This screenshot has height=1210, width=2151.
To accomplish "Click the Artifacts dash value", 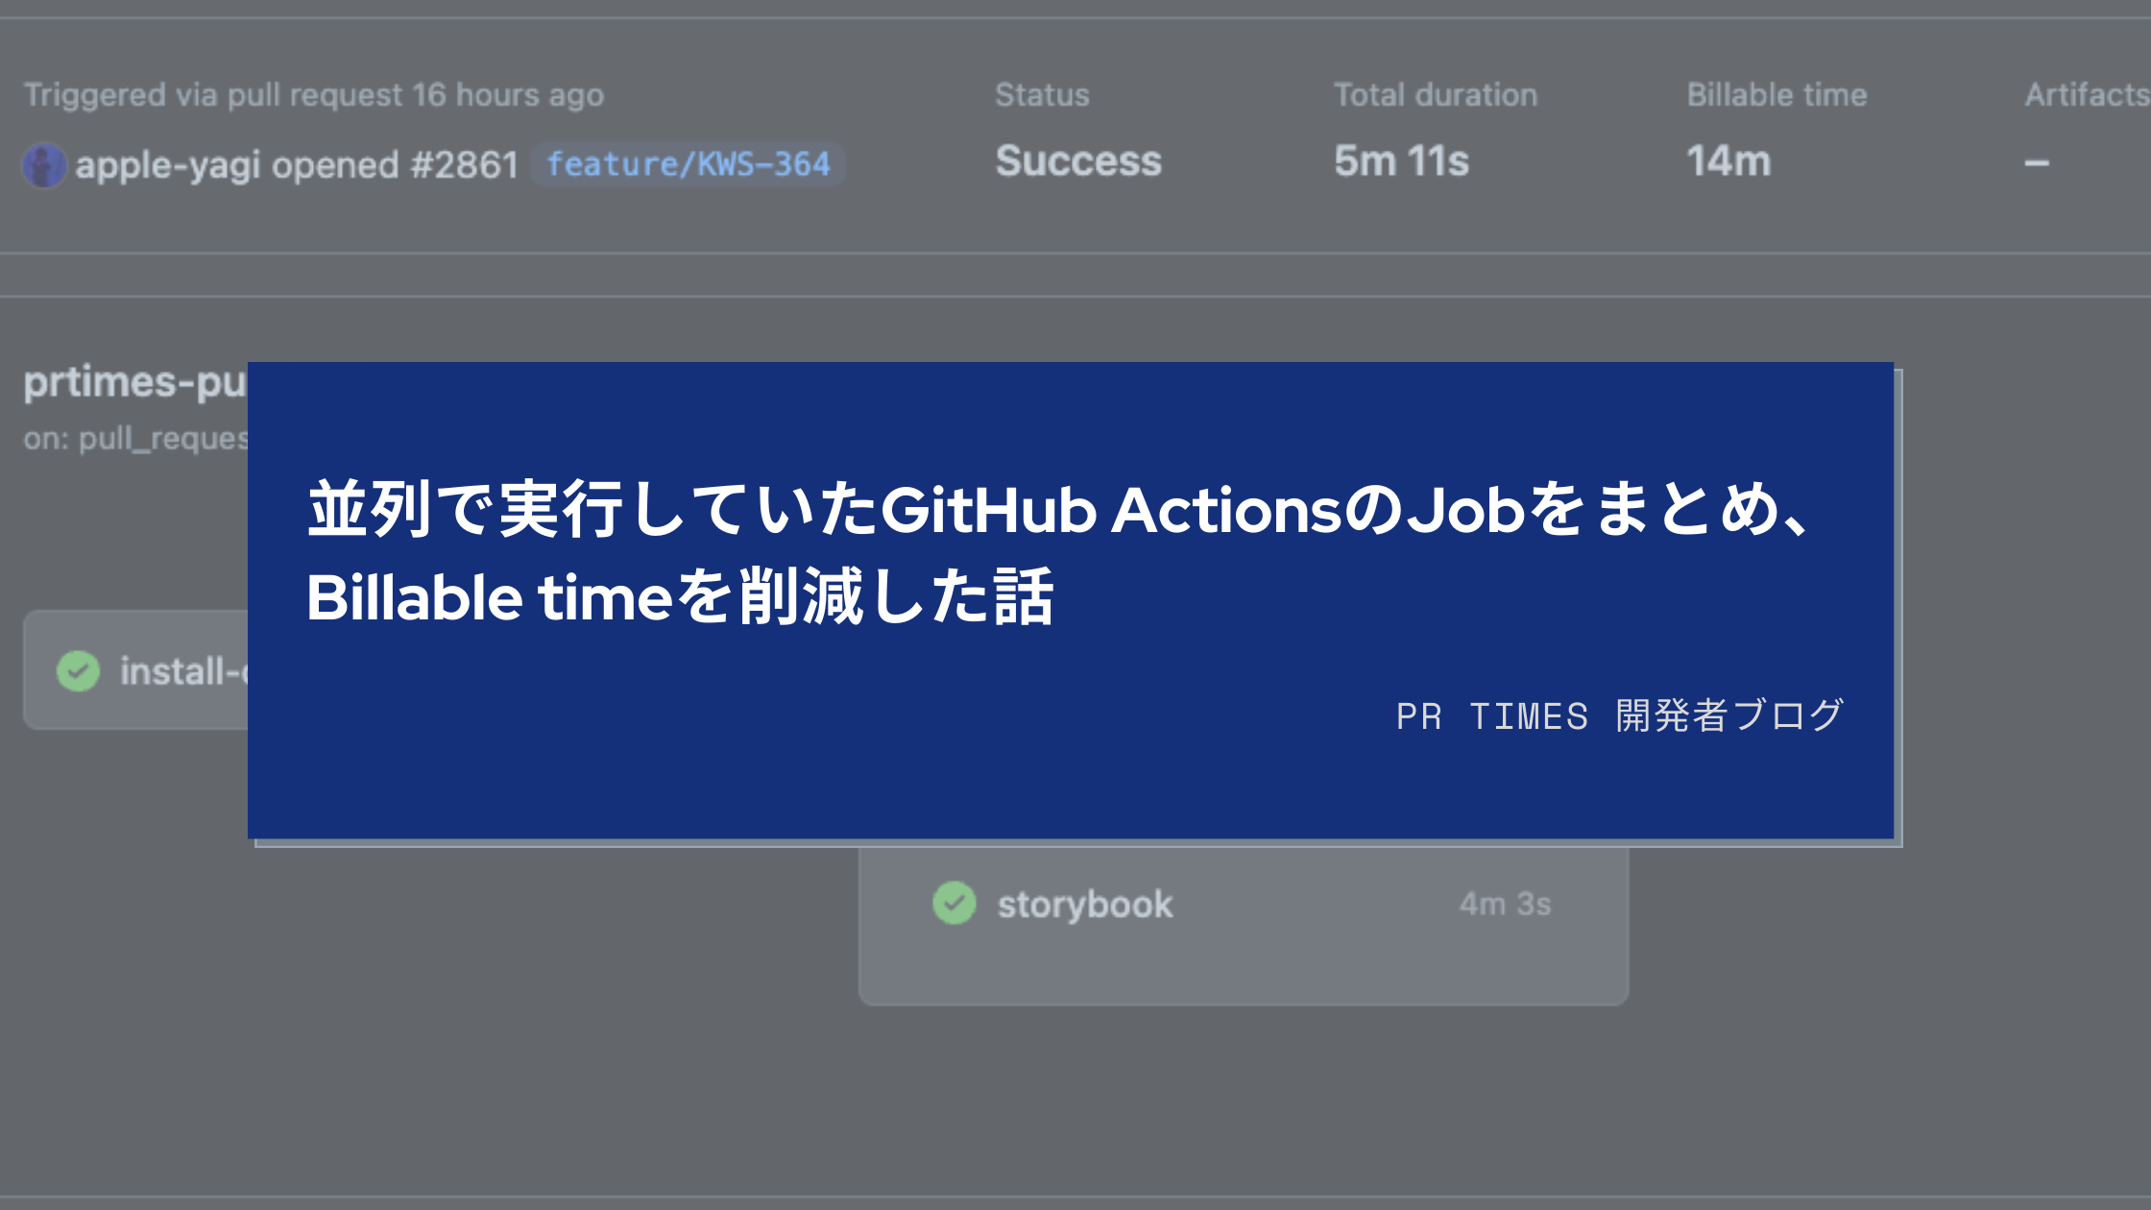I will click(2037, 163).
